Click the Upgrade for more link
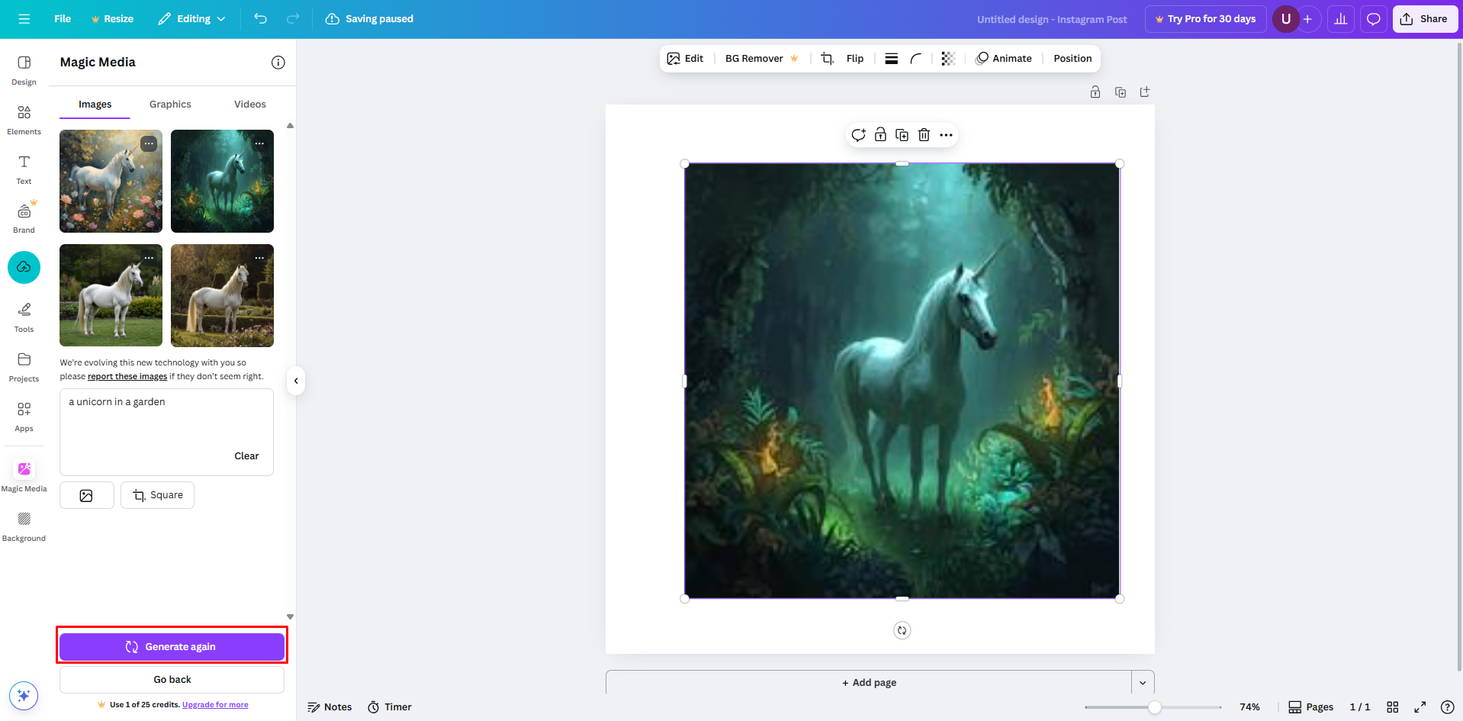This screenshot has height=721, width=1463. (x=215, y=705)
